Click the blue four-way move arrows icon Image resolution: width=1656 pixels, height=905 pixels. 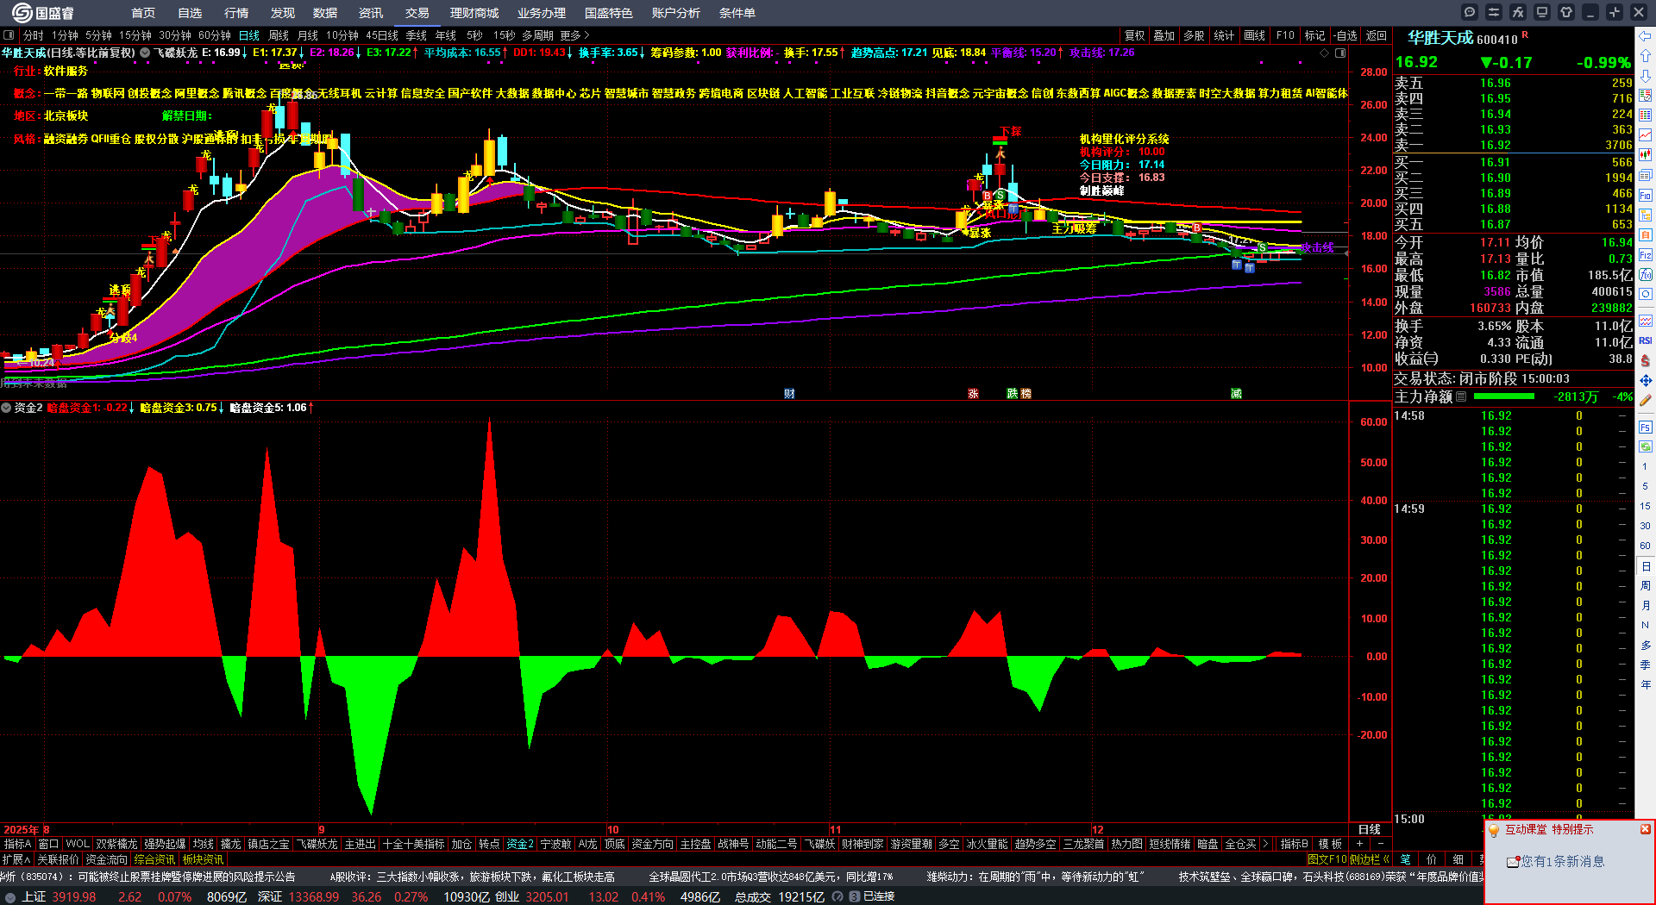pyautogui.click(x=1646, y=380)
